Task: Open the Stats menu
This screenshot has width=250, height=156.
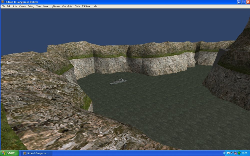Action: pyautogui.click(x=77, y=6)
